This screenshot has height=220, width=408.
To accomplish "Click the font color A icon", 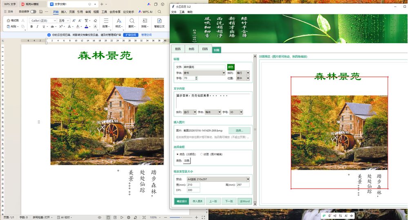I will (x=86, y=26).
